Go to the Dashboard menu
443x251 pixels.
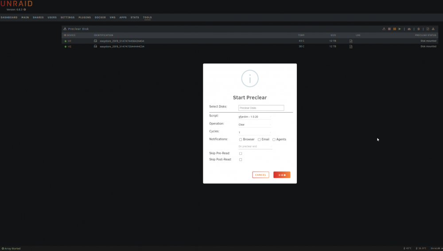[9, 17]
